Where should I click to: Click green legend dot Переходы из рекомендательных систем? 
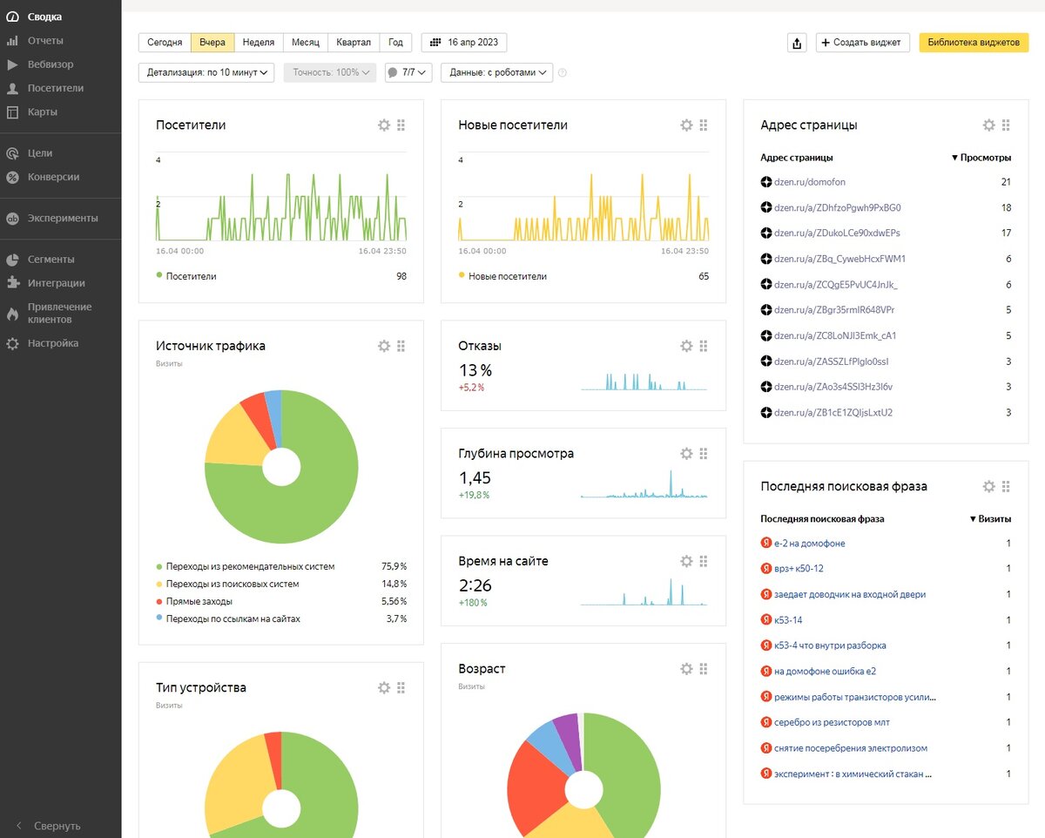tap(159, 566)
